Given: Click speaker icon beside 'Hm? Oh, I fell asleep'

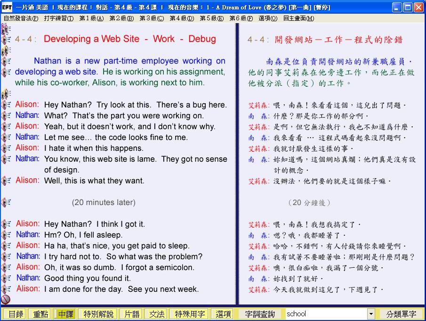Looking at the screenshot, I should [x=6, y=235].
